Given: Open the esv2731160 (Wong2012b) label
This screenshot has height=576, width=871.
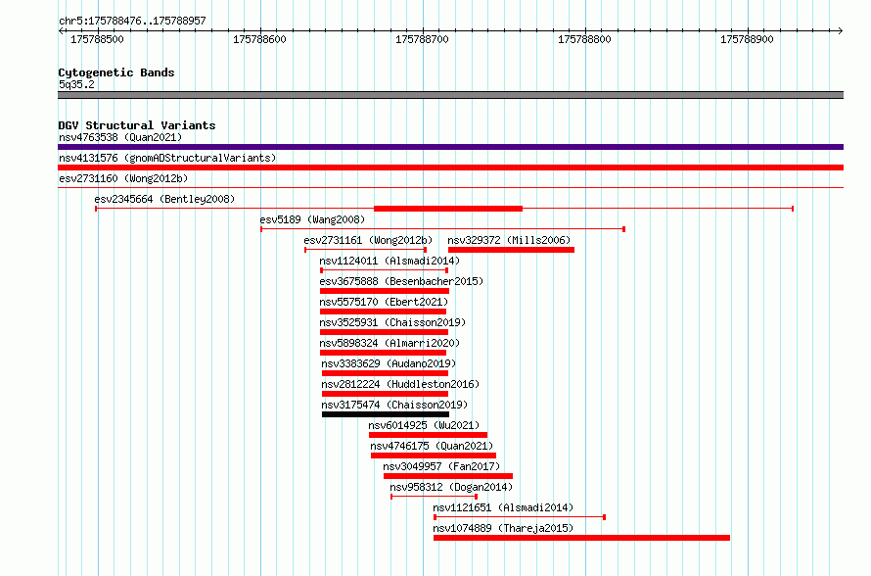Looking at the screenshot, I should pos(123,178).
